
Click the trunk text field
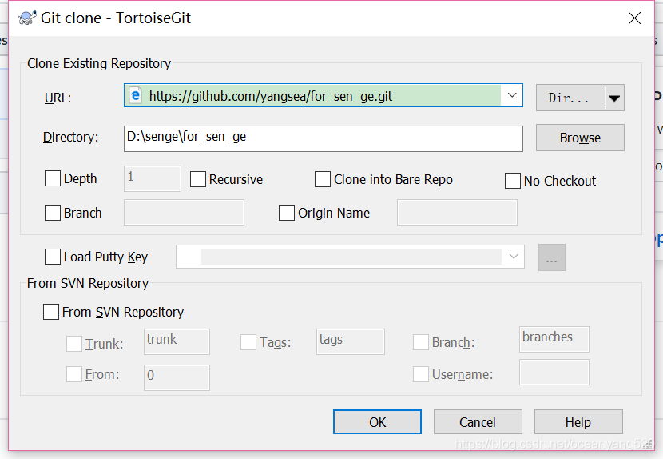pyautogui.click(x=177, y=341)
